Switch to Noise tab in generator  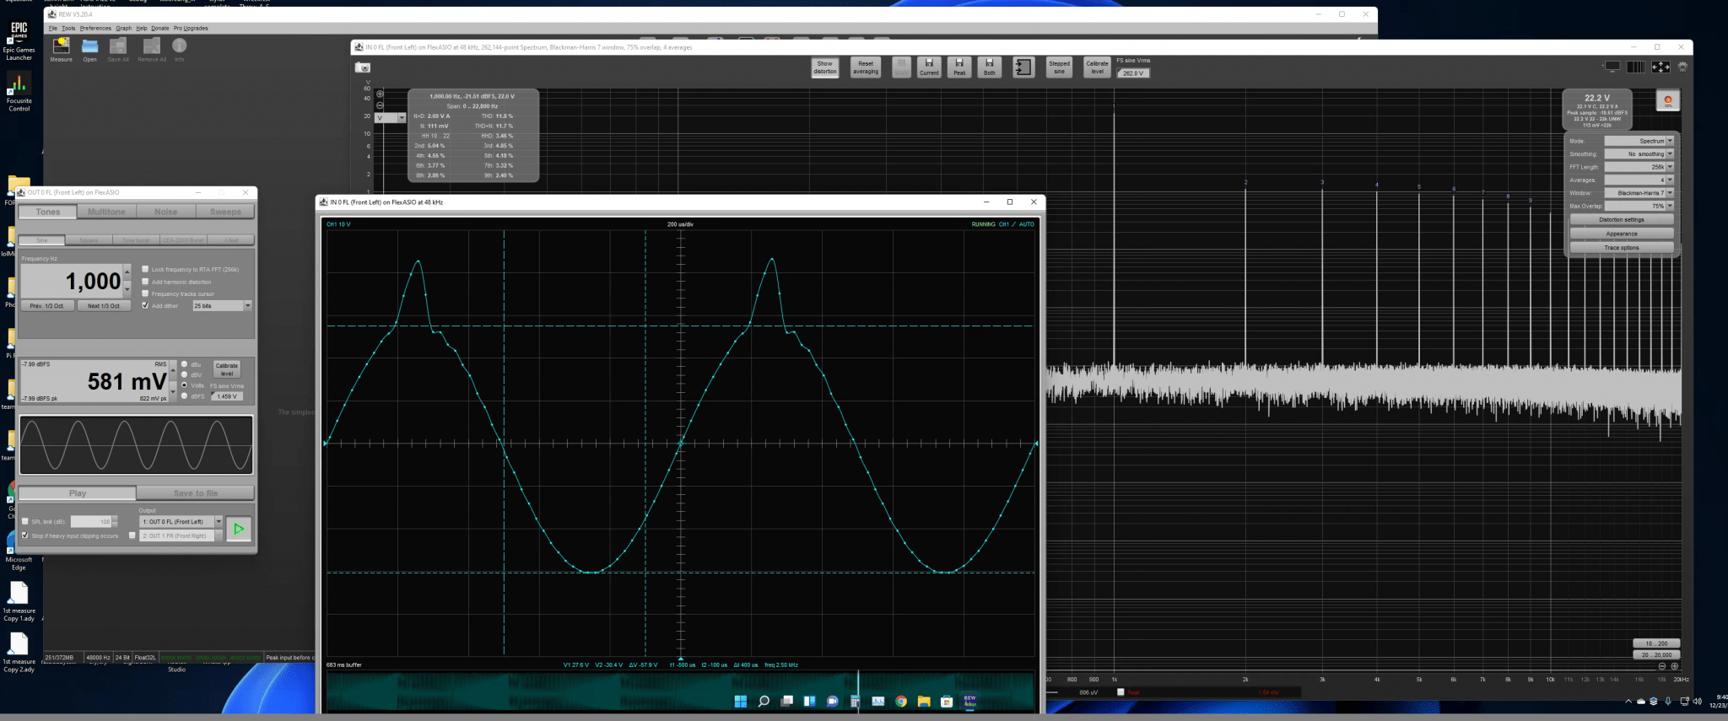[166, 212]
